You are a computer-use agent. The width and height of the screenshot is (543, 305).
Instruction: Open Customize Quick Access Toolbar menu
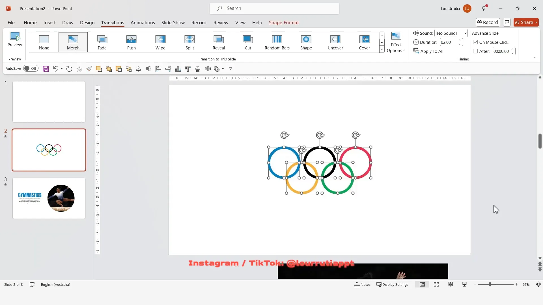(230, 69)
